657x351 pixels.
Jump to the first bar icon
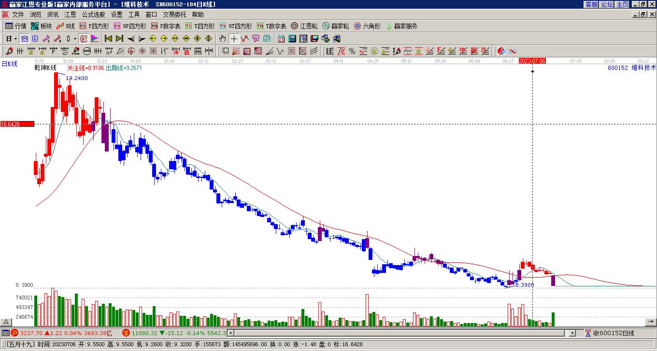[108, 39]
